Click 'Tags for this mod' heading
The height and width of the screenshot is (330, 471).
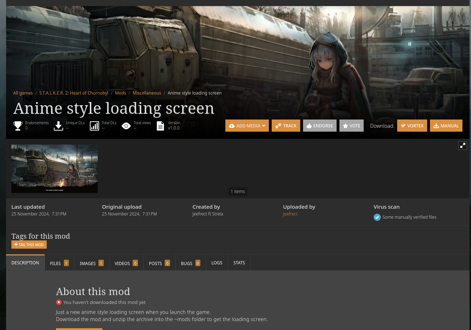coord(41,236)
